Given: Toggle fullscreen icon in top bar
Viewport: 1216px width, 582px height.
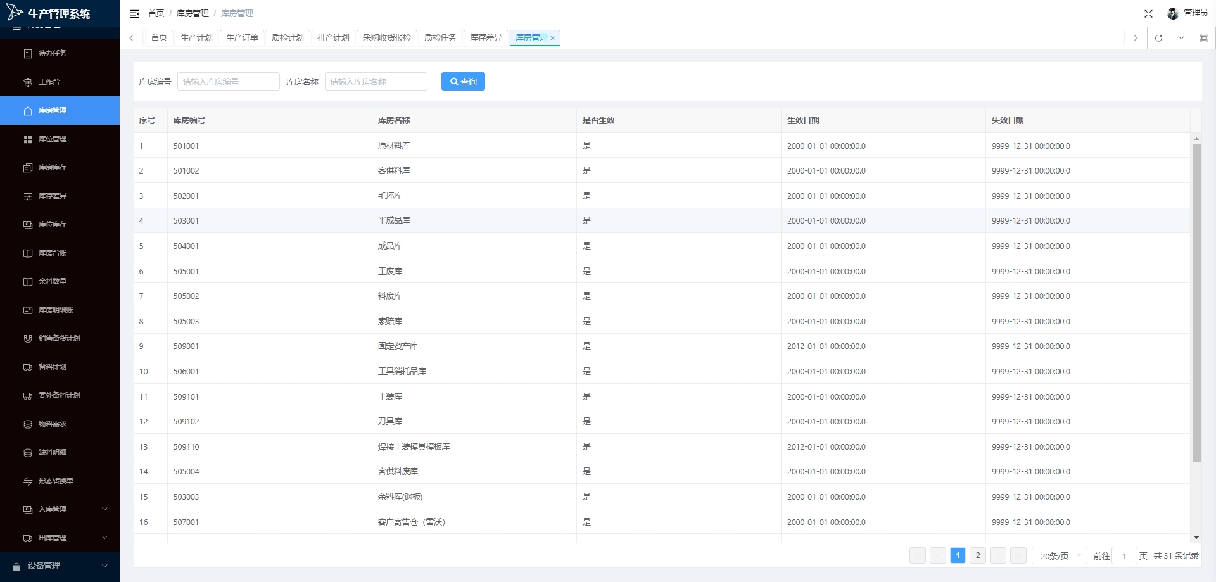Looking at the screenshot, I should (1148, 13).
